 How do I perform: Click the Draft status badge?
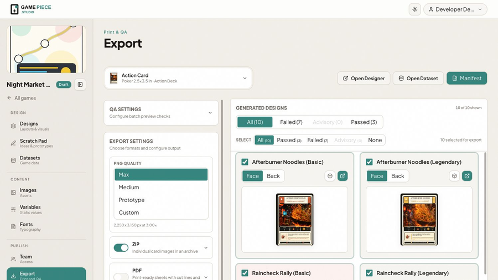point(64,85)
